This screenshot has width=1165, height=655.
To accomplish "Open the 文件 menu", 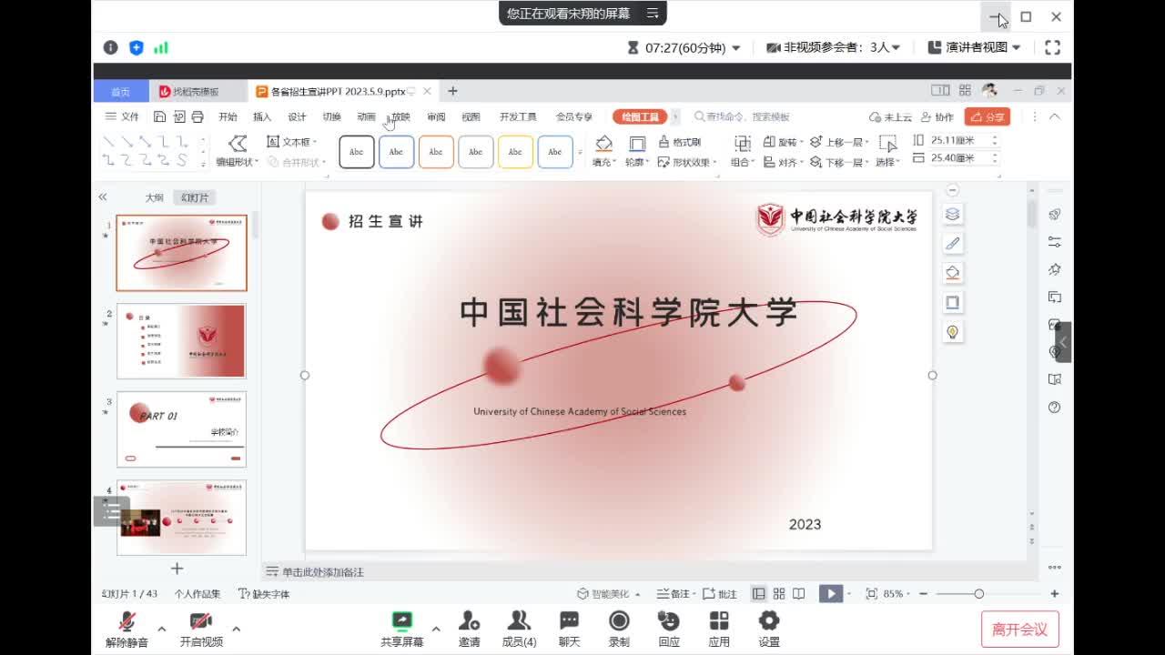I will pos(122,116).
